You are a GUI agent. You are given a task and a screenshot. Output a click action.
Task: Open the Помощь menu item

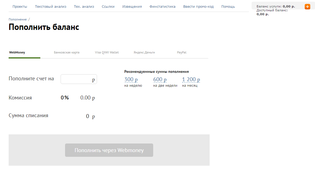[228, 7]
